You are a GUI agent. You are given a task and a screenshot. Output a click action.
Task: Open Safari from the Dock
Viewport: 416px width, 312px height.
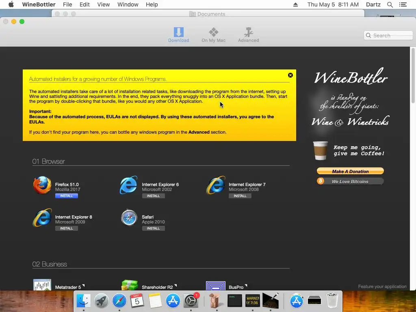[x=119, y=301]
